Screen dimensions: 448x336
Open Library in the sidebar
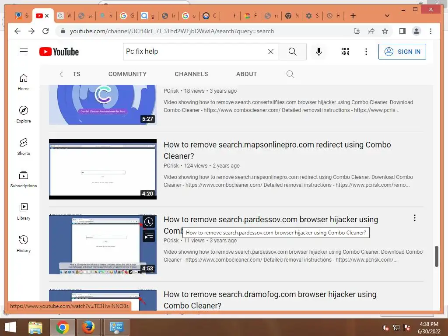pyautogui.click(x=24, y=211)
